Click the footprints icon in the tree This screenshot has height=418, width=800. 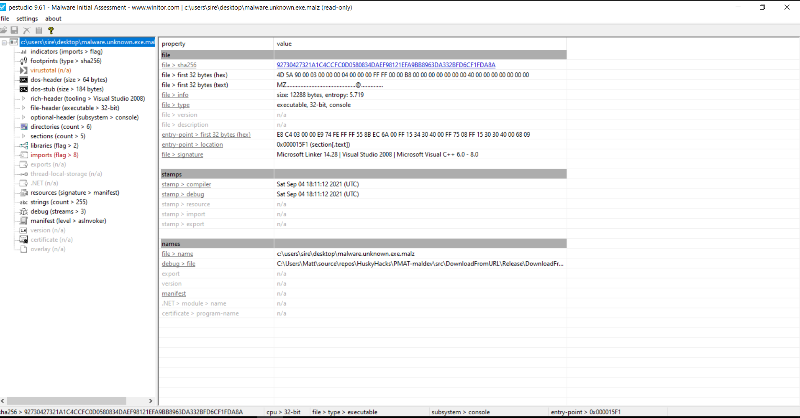(x=24, y=61)
